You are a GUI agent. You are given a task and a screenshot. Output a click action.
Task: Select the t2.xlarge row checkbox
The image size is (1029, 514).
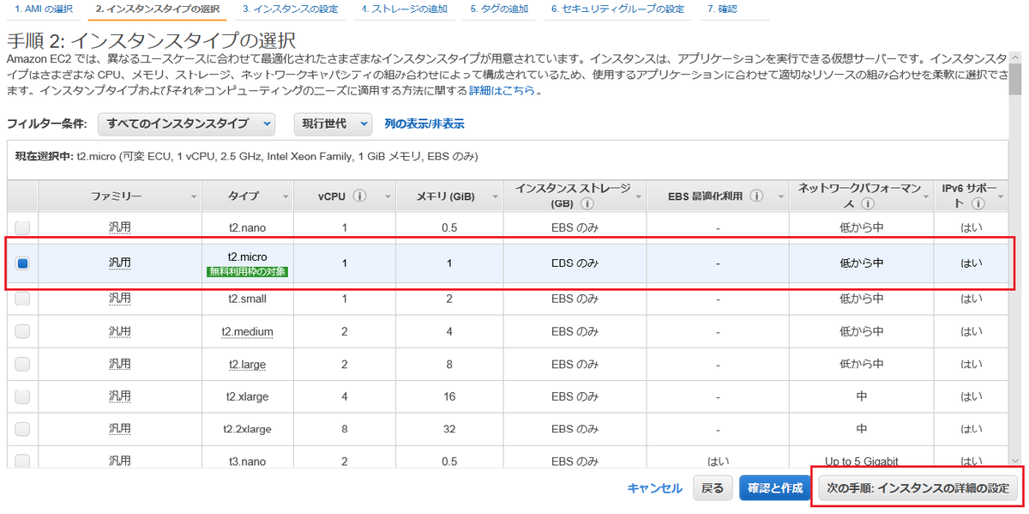point(22,396)
